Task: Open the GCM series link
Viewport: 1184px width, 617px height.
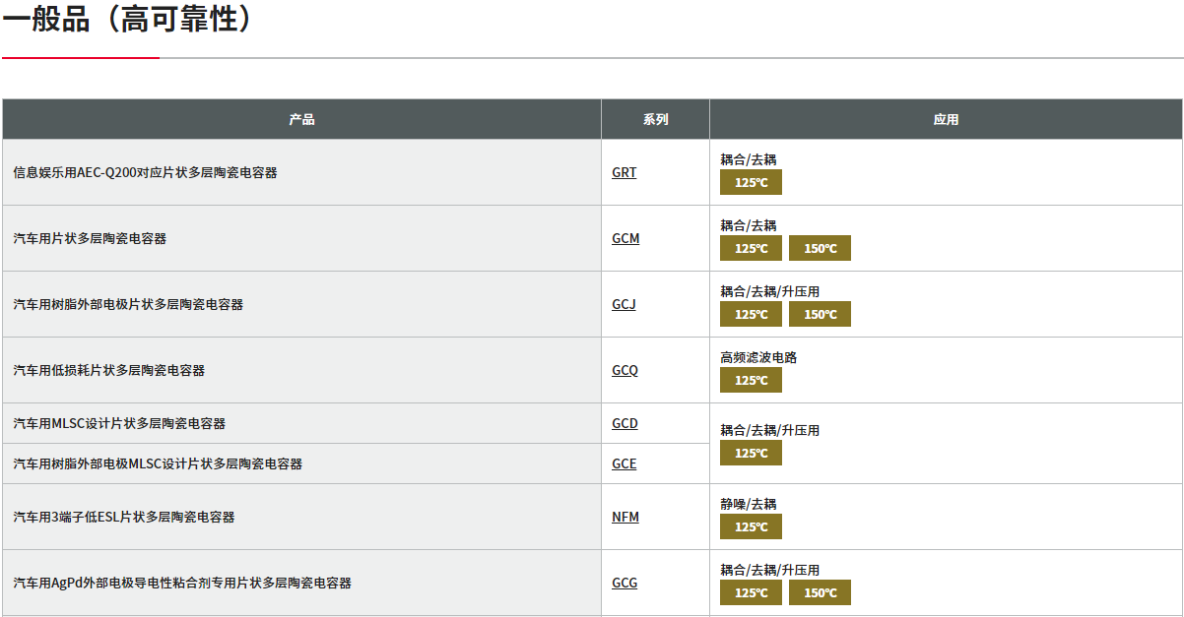Action: (x=625, y=238)
